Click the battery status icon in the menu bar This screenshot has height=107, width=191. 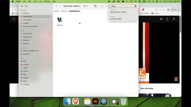144,1
